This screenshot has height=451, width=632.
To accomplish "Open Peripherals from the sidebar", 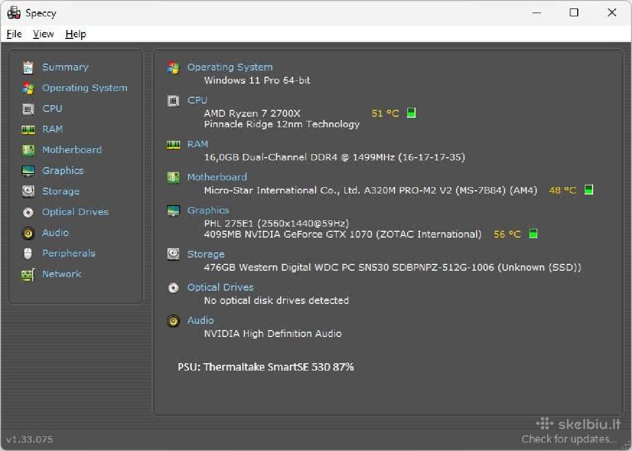I will pyautogui.click(x=68, y=253).
